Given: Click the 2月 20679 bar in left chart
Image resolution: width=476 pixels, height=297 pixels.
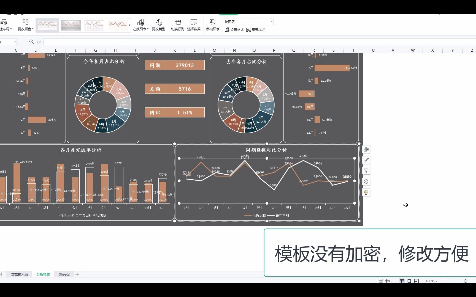Looking at the screenshot, I should 37,120.
